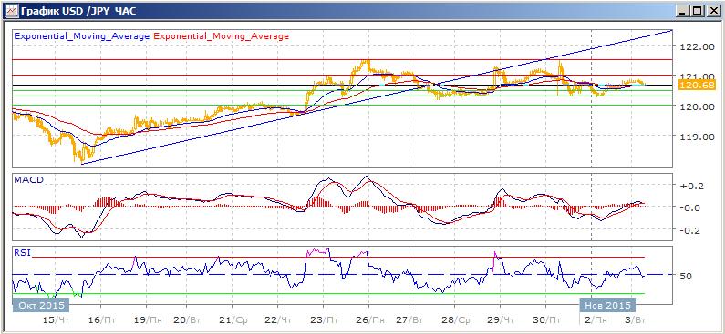Viewport: 725px width, 334px height.
Task: Select the blue Exponential_Moving_Average label
Action: (x=82, y=36)
